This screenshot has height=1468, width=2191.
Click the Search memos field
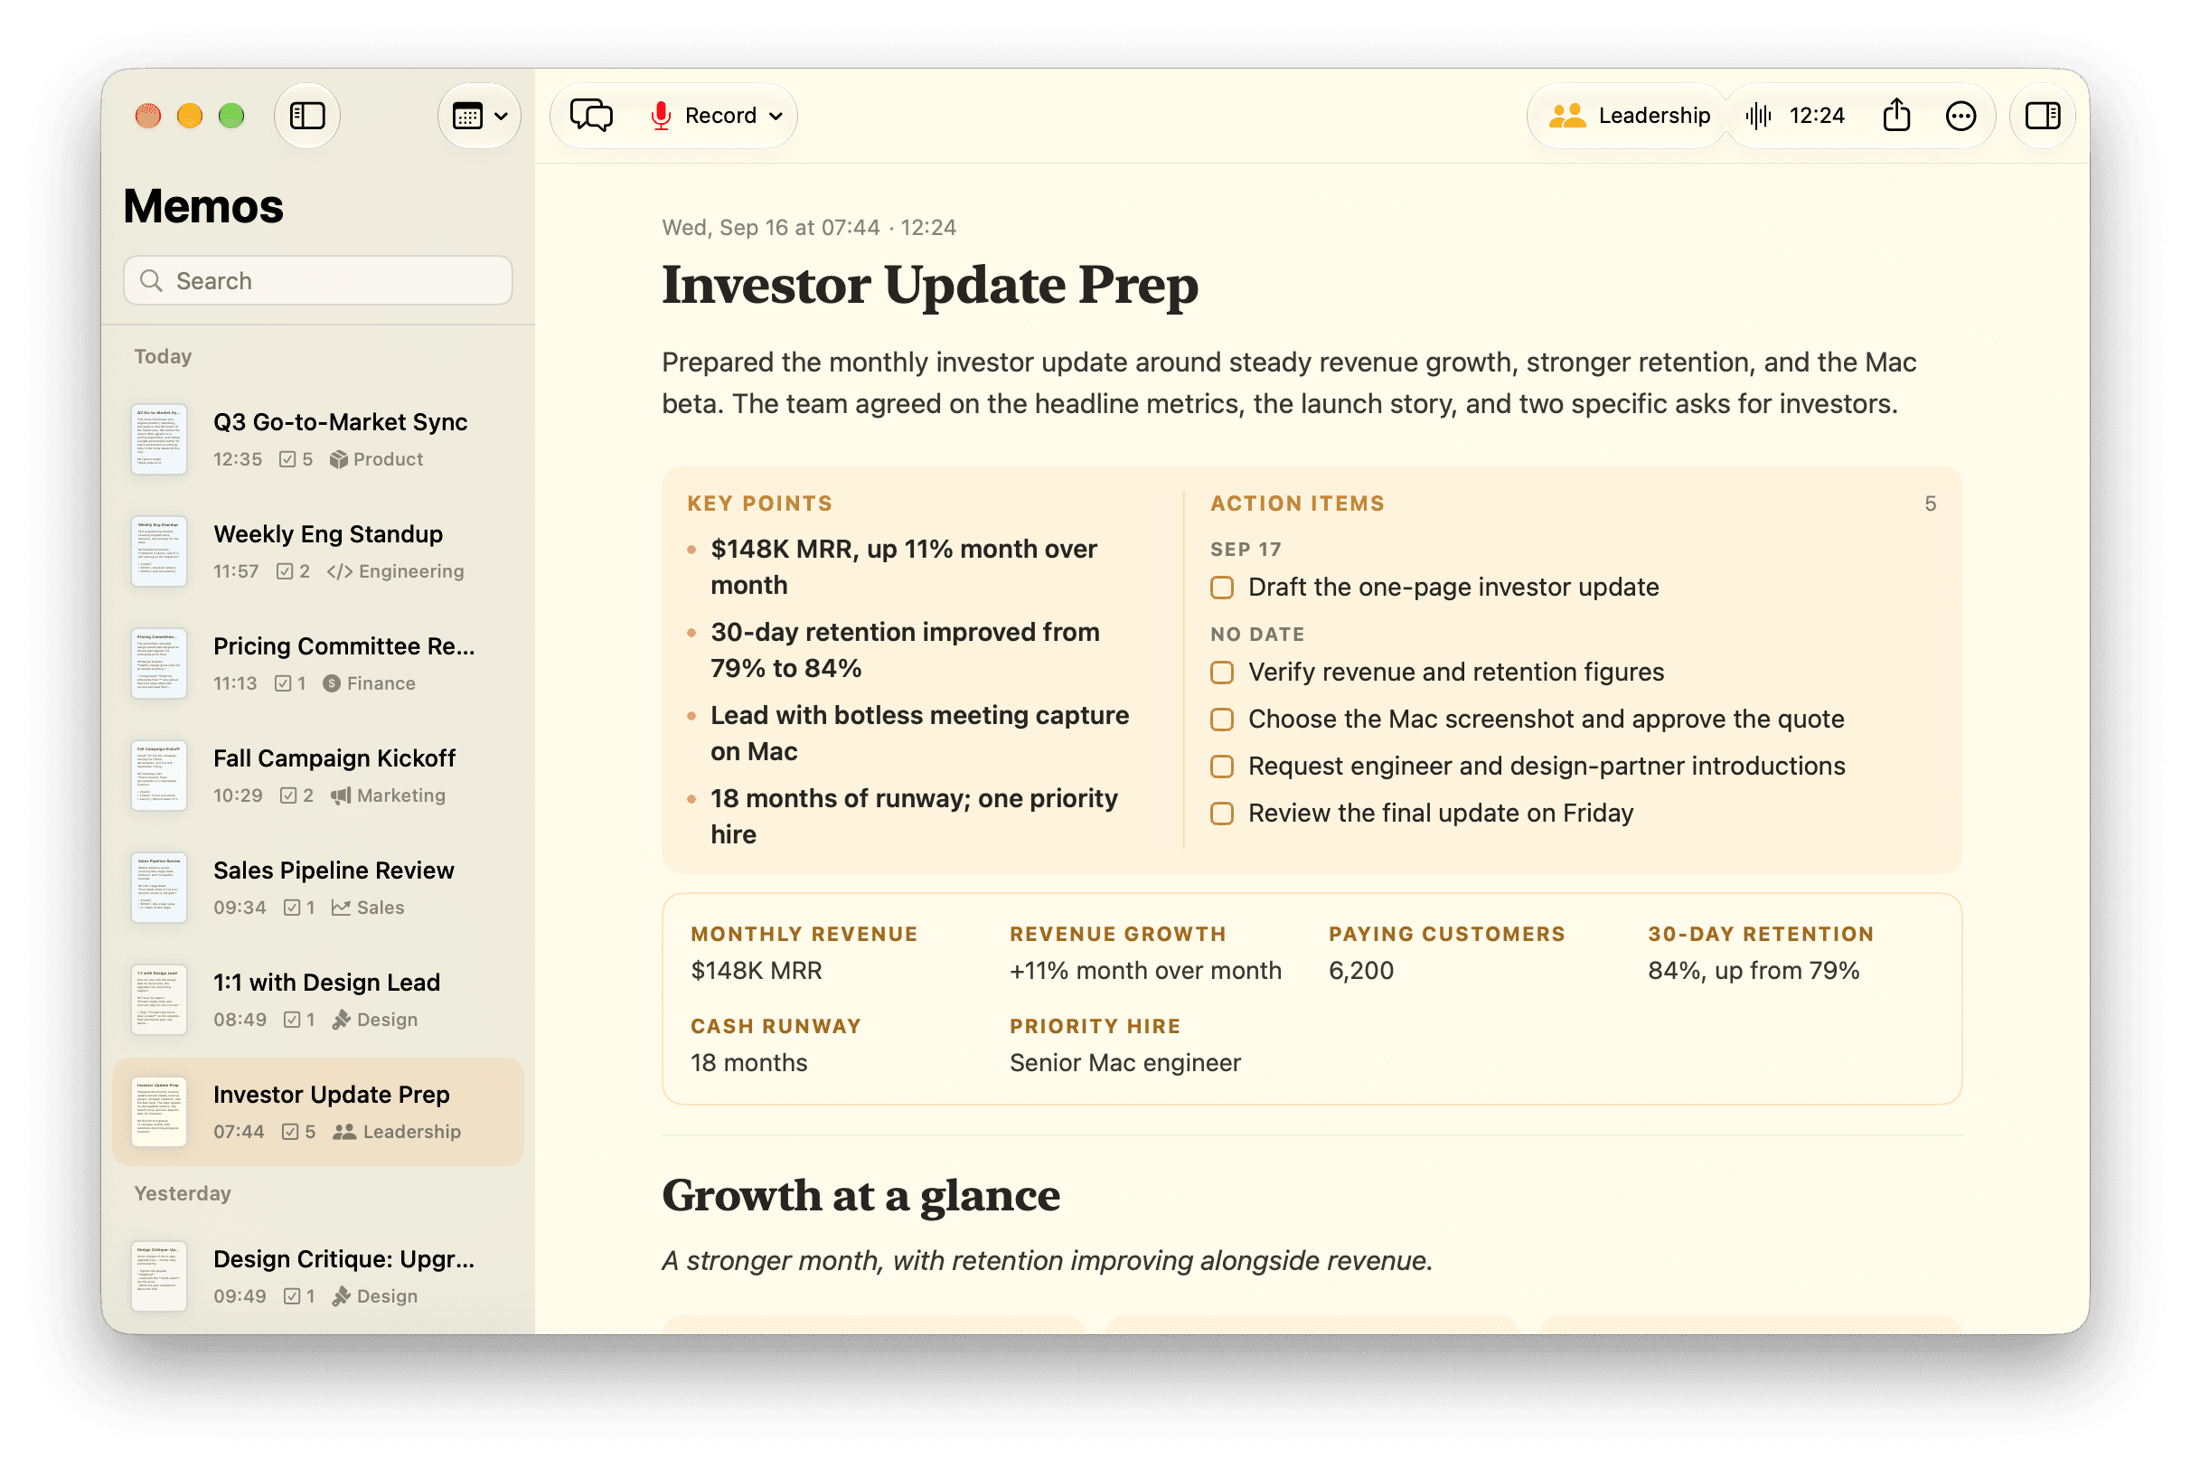318,281
